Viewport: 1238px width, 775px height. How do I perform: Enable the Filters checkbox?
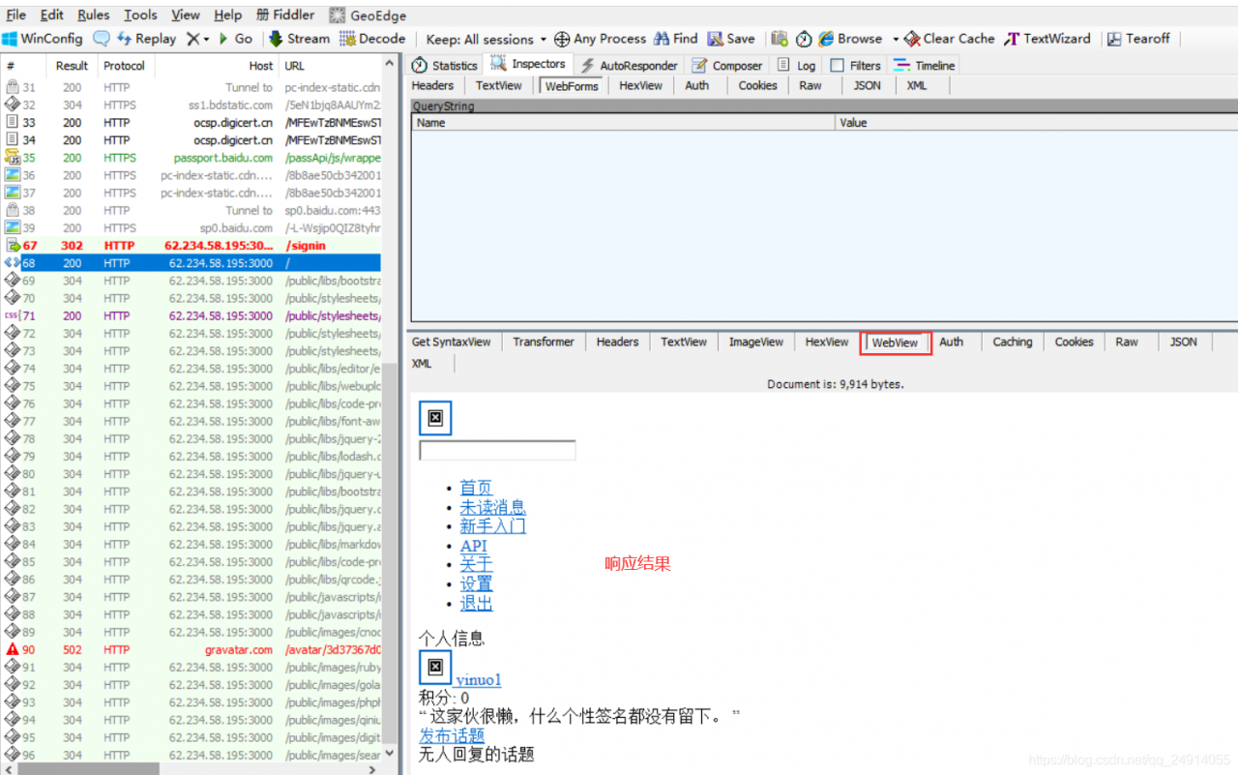tap(839, 66)
